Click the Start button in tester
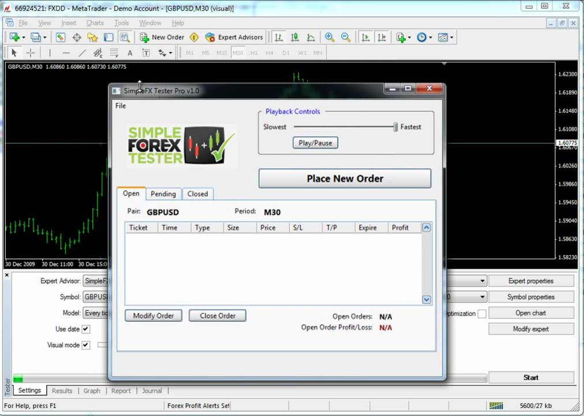The height and width of the screenshot is (416, 584). pyautogui.click(x=531, y=378)
